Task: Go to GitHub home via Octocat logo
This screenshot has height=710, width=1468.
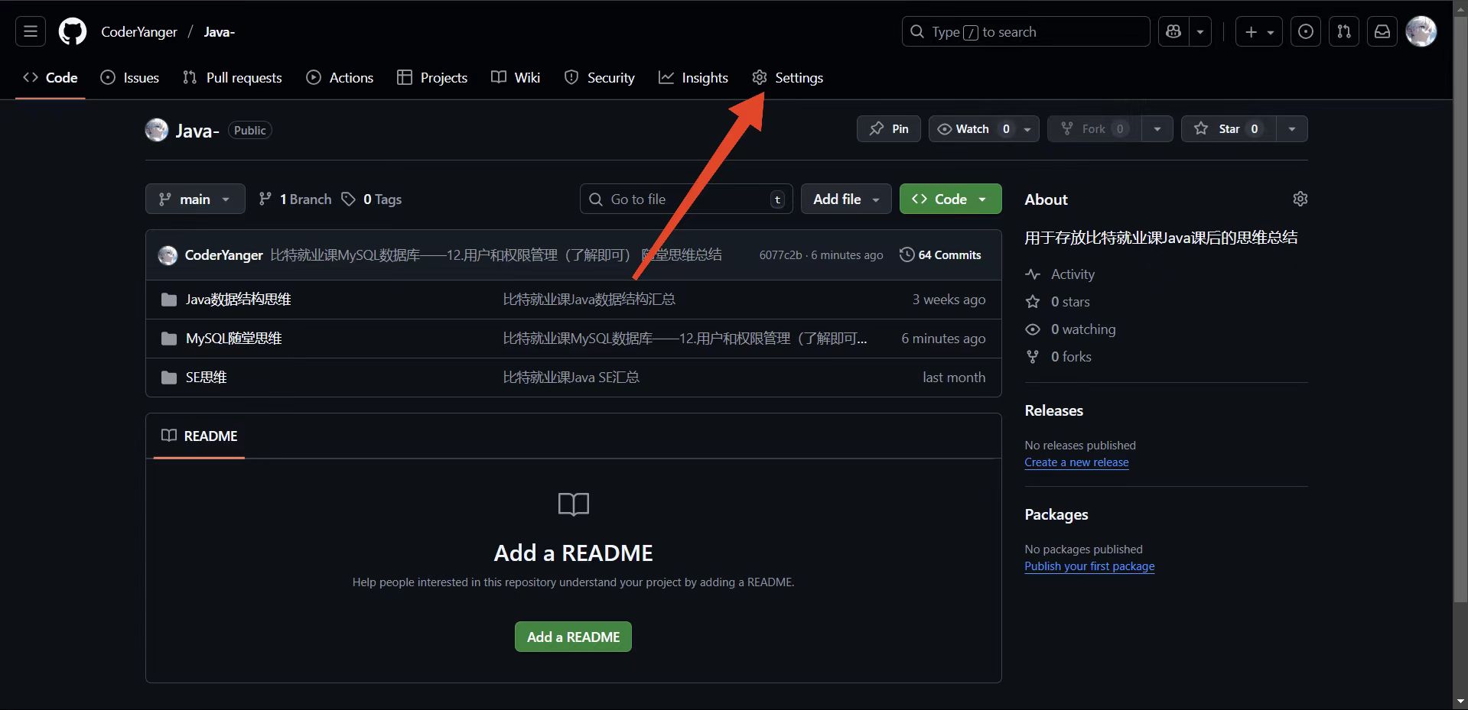Action: [x=73, y=31]
